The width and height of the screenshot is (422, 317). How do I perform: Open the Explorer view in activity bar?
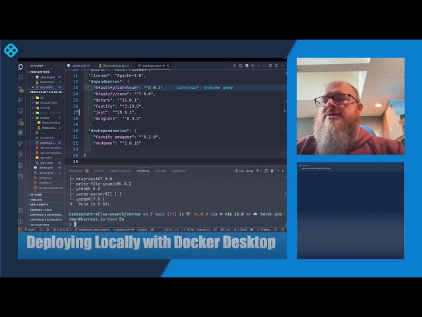pos(20,67)
